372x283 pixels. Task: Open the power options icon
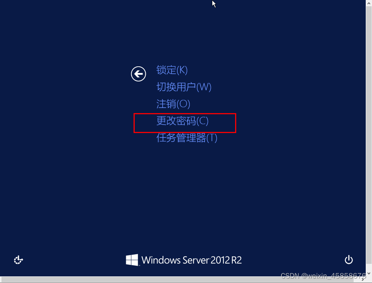(348, 260)
